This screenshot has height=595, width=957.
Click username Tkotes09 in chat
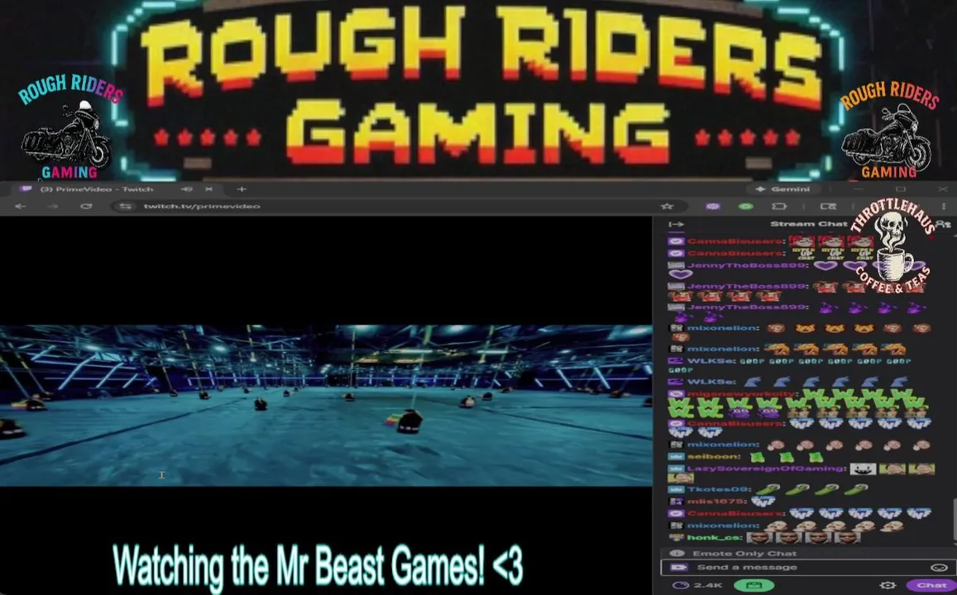717,489
